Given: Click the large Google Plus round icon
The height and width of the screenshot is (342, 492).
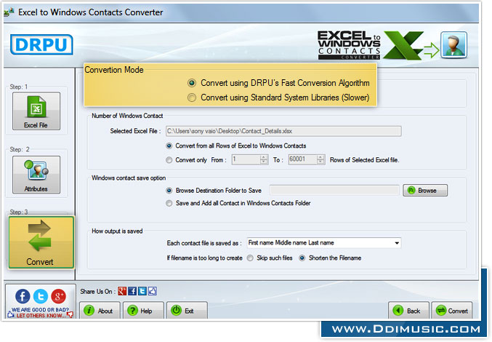Looking at the screenshot, I should [58, 296].
